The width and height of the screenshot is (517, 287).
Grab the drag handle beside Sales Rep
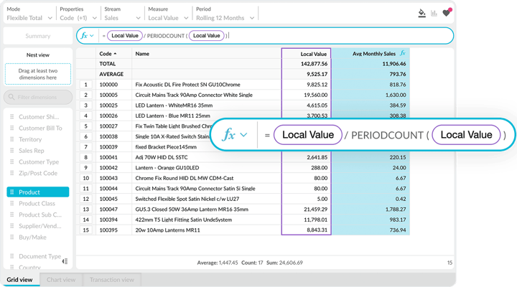pyautogui.click(x=12, y=150)
